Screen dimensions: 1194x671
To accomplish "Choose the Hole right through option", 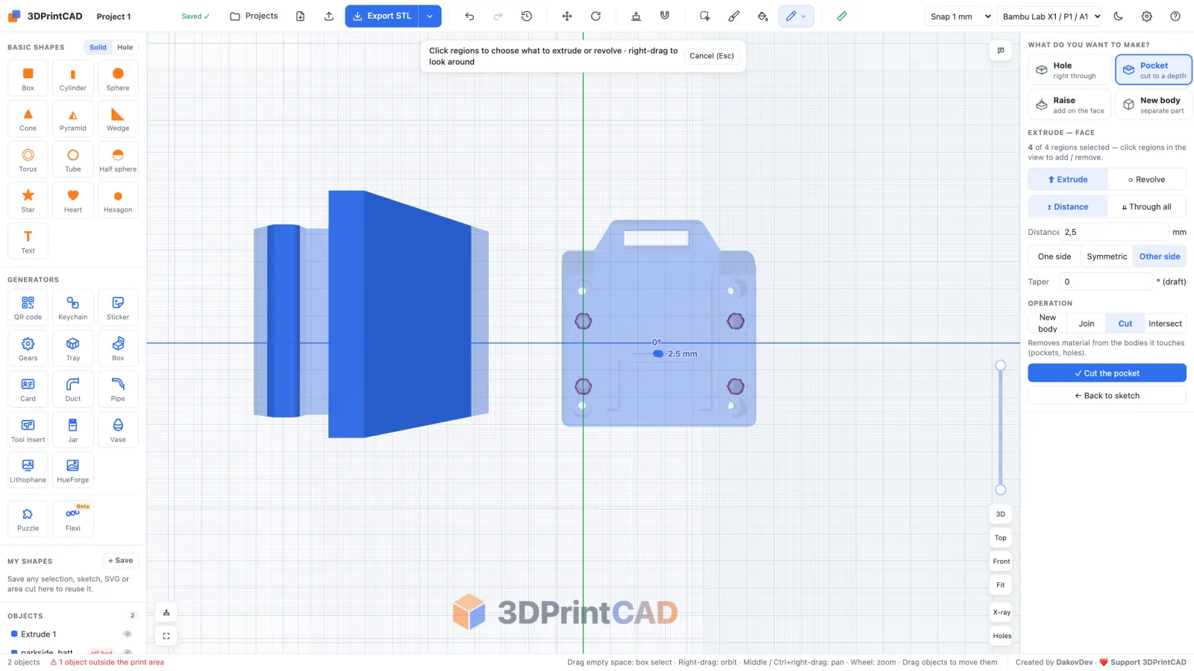I will (x=1069, y=70).
